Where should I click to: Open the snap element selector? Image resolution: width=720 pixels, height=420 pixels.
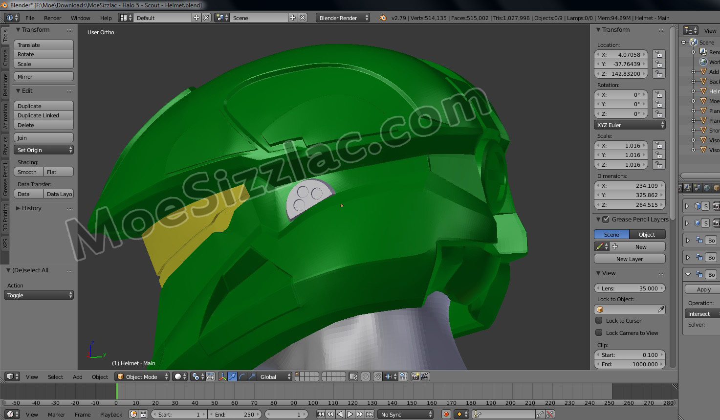click(391, 376)
